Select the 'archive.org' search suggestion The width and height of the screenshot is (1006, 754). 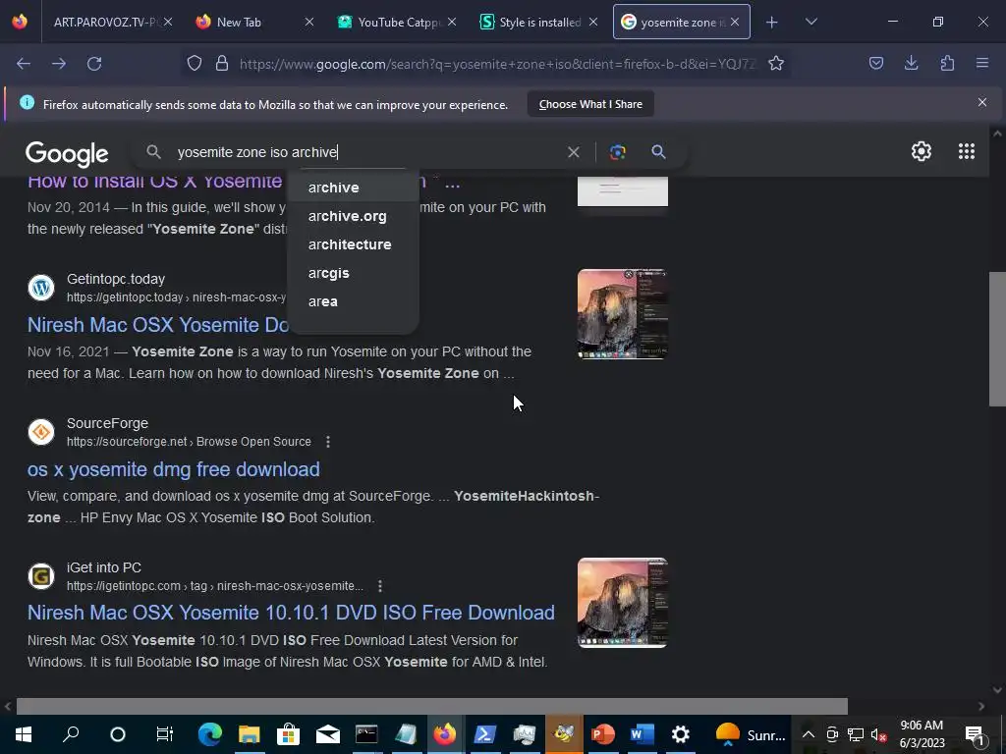[353, 216]
